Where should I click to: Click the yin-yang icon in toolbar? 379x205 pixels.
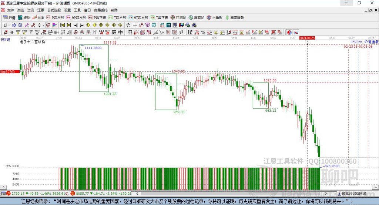click(289, 33)
